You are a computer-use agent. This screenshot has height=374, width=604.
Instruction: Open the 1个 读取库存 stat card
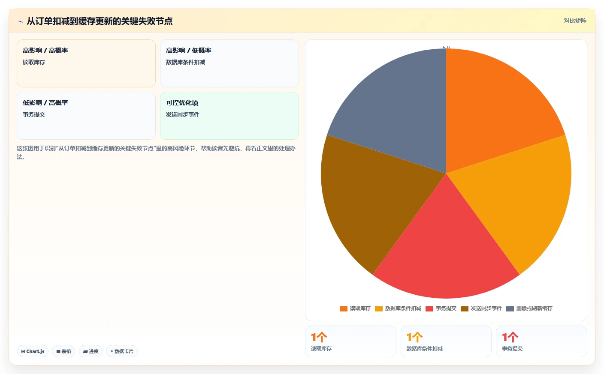click(x=350, y=341)
